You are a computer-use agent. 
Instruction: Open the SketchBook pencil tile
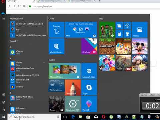[73, 87]
